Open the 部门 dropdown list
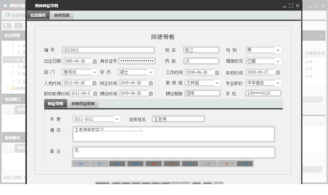 tap(95, 72)
